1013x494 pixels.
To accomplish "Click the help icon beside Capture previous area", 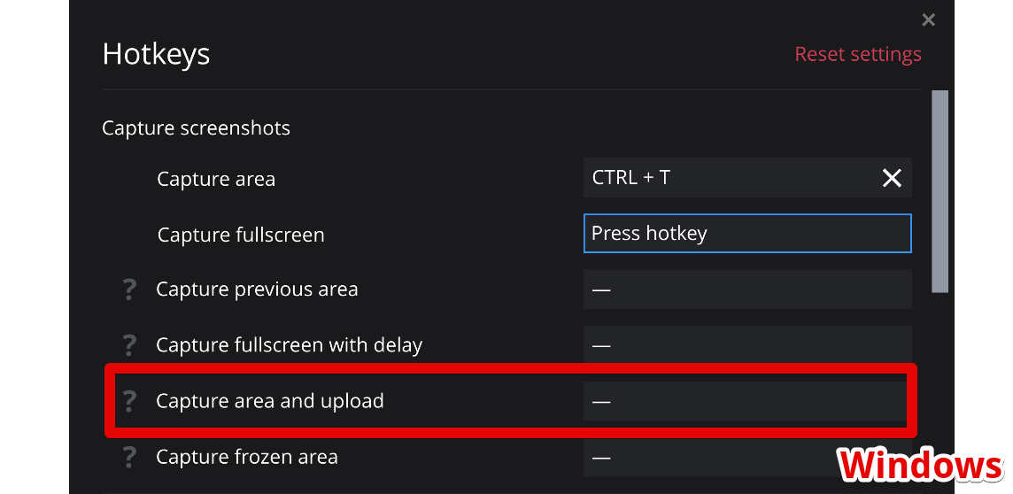I will pos(129,289).
